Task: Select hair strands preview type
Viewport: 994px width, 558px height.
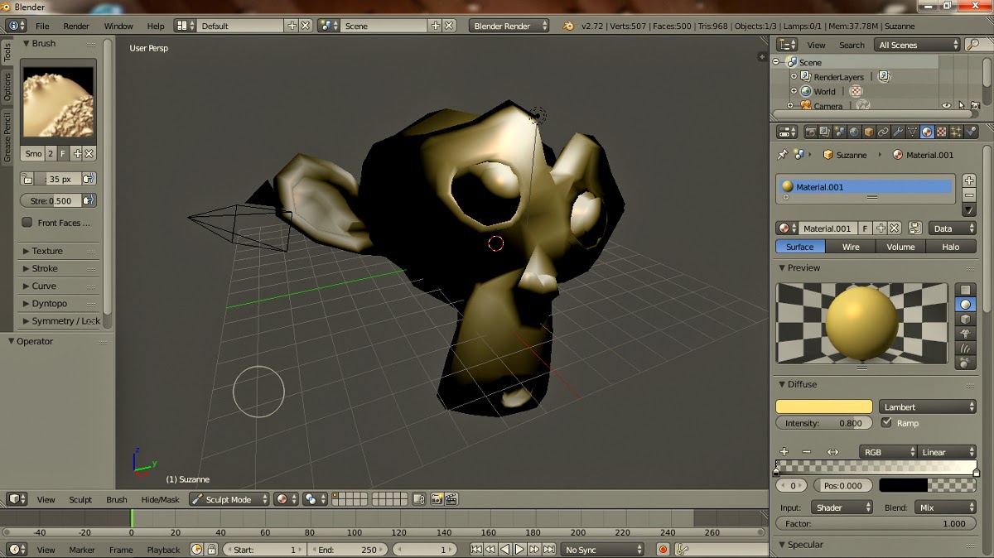Action: point(965,349)
